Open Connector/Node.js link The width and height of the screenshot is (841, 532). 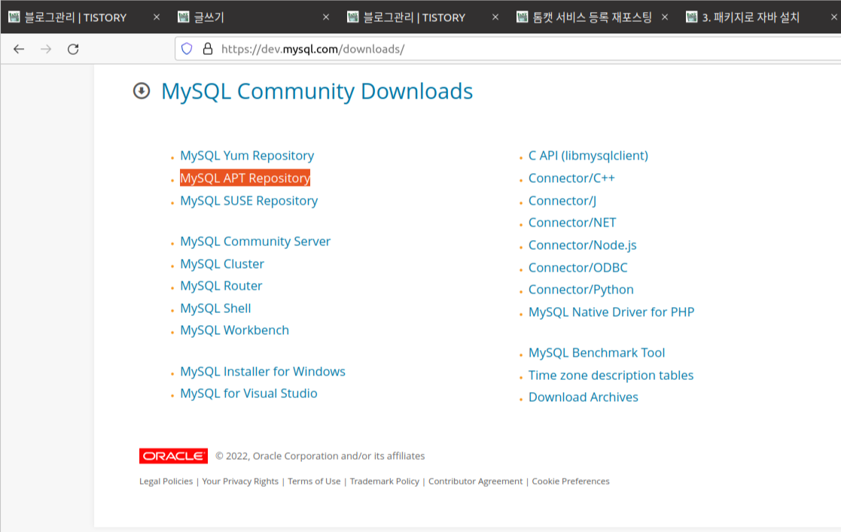pyautogui.click(x=583, y=245)
